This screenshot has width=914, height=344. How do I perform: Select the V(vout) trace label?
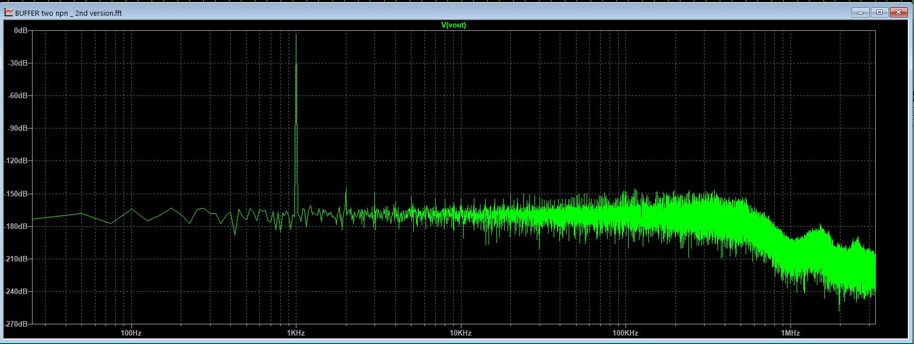click(454, 25)
